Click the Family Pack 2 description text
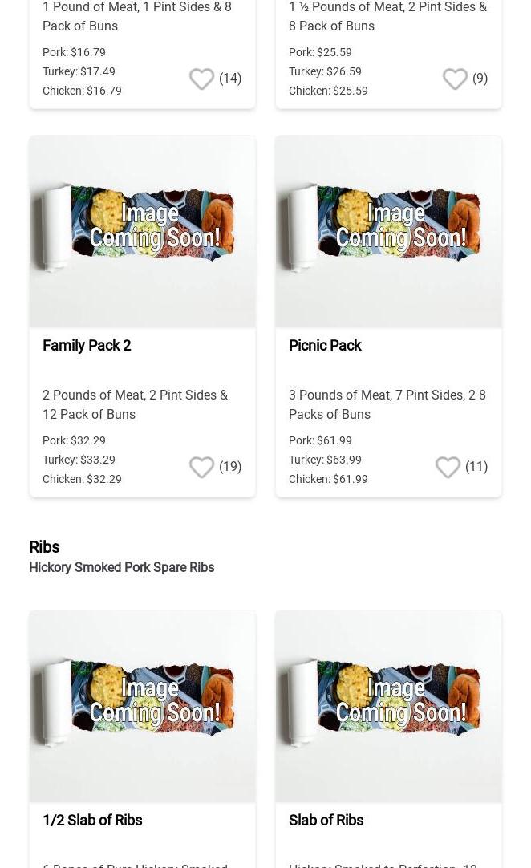This screenshot has width=531, height=868. coord(135,404)
